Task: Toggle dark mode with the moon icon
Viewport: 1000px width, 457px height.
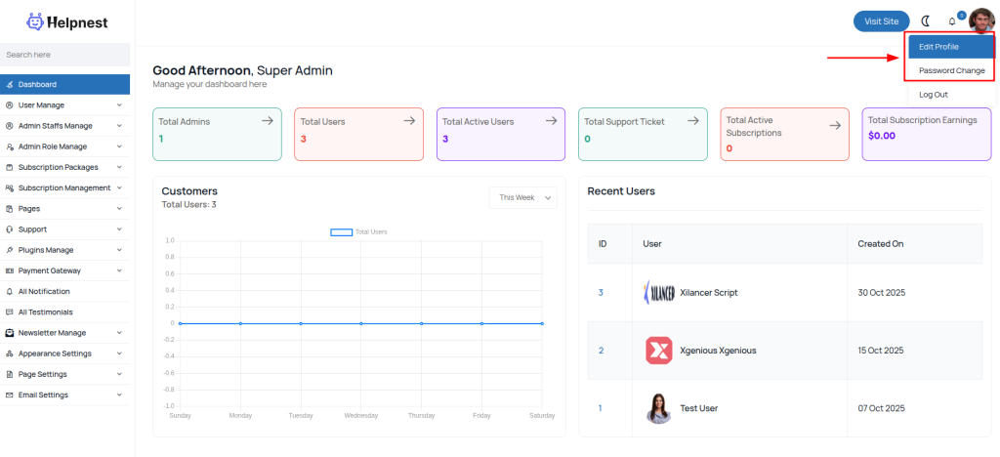Action: pyautogui.click(x=925, y=21)
